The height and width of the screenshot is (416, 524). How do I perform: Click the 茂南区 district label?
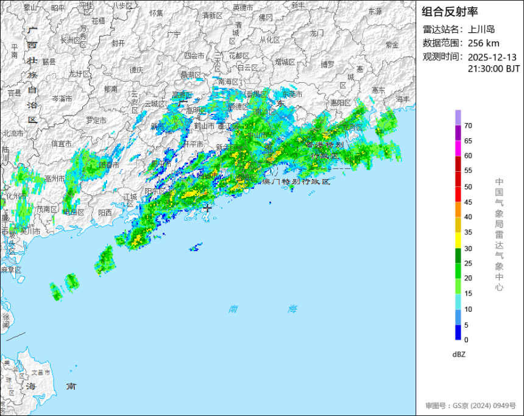coord(47,209)
